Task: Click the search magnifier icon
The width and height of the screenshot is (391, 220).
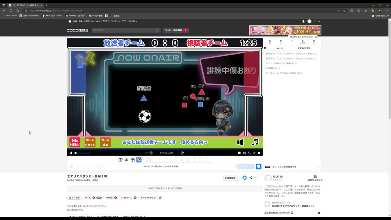Action: click(x=158, y=30)
